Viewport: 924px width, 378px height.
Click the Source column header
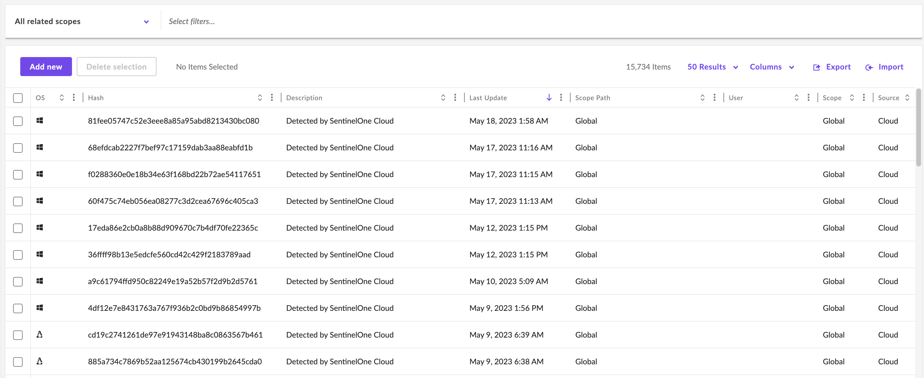click(888, 98)
